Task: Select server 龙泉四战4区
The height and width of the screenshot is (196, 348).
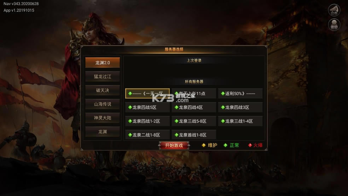Action: point(194,107)
